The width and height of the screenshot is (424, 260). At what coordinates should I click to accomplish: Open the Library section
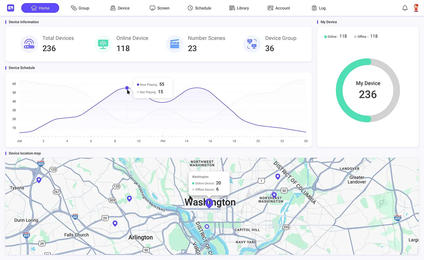(x=239, y=8)
